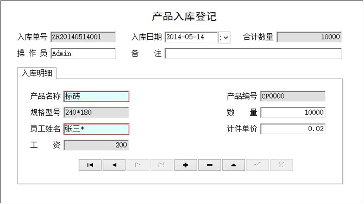Click the 员工姓名 field showing 张三*
The width and height of the screenshot is (364, 204).
coord(96,129)
